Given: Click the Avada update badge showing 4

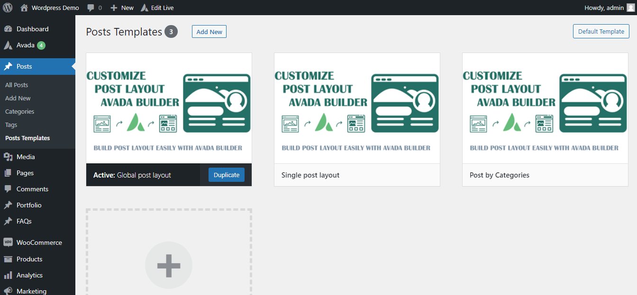Looking at the screenshot, I should click(41, 45).
